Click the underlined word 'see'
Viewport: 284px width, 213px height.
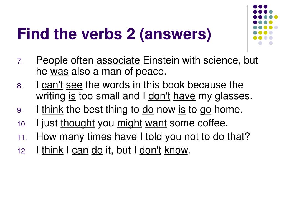pos(74,85)
